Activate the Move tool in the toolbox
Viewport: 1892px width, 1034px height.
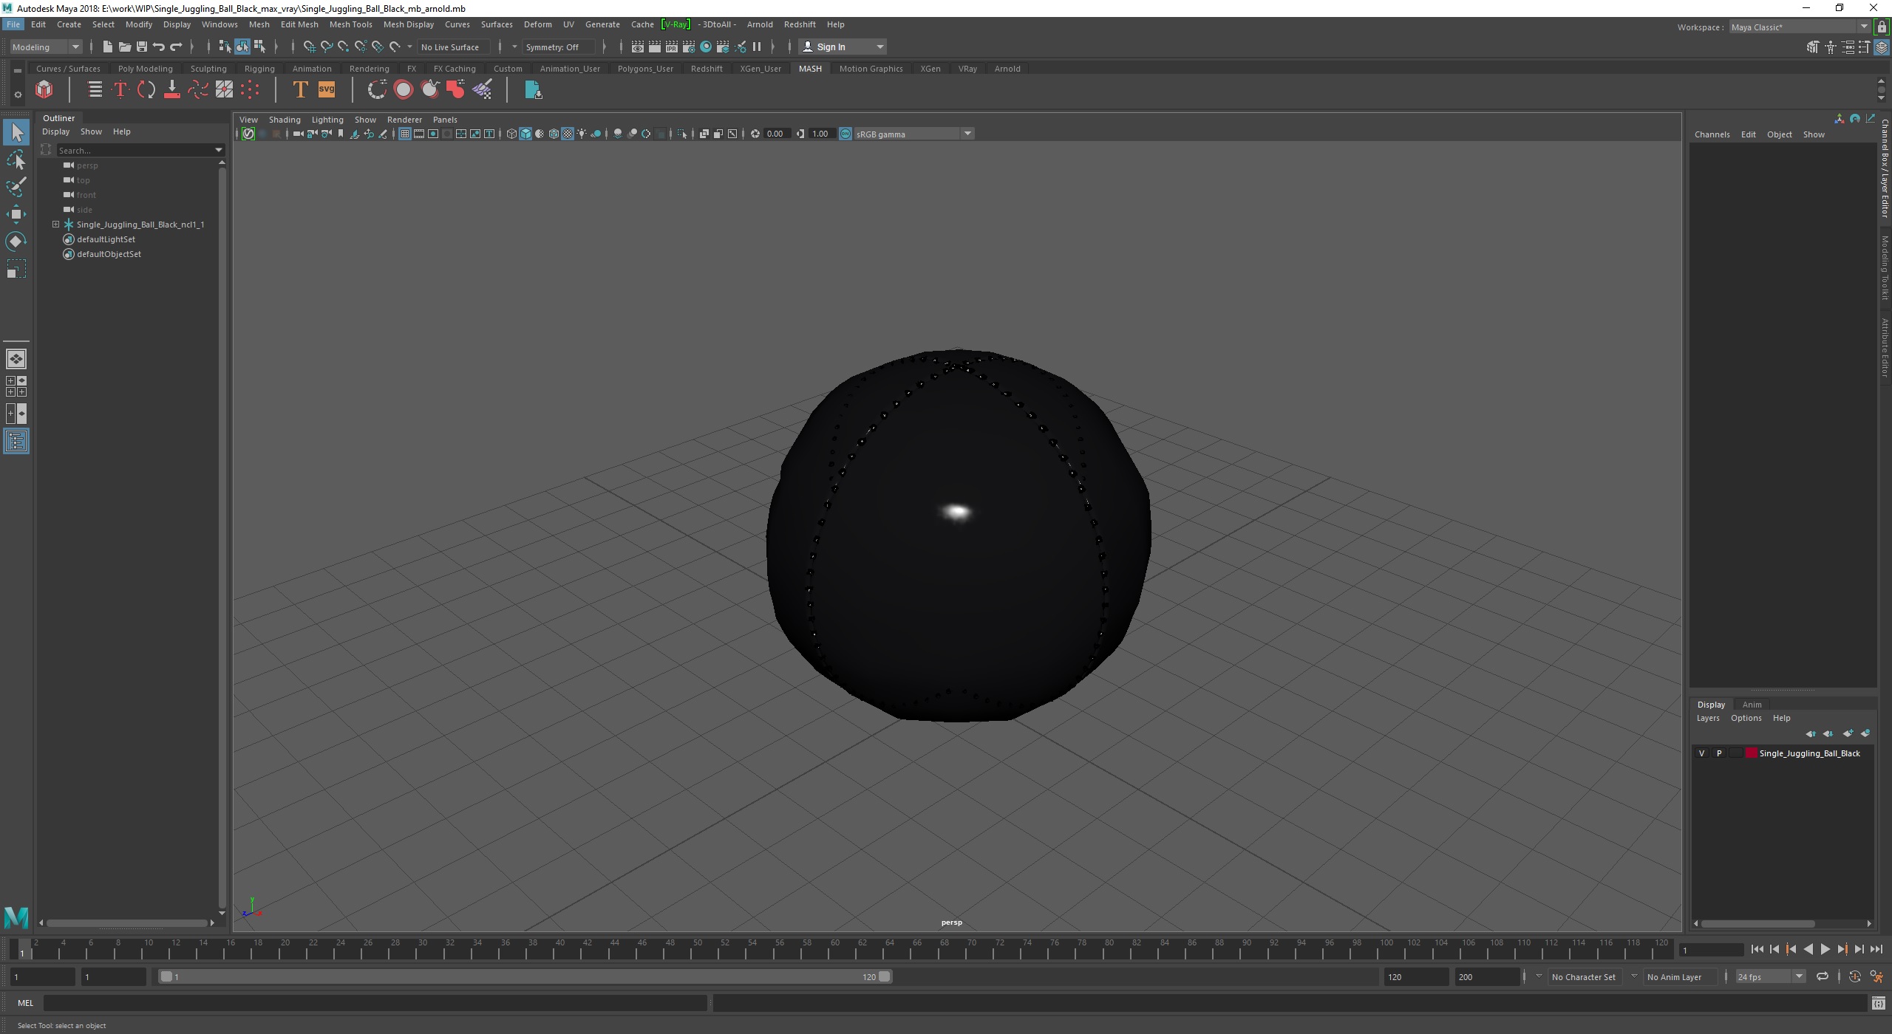click(16, 214)
